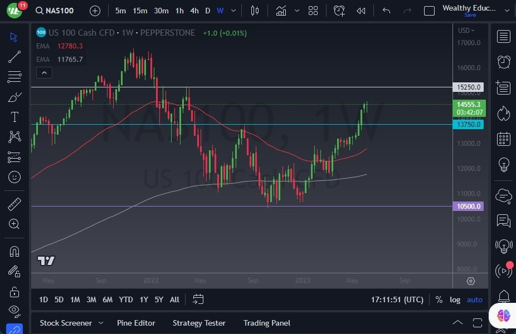Open the chart style dropdown
This screenshot has width=516, height=334.
255,10
